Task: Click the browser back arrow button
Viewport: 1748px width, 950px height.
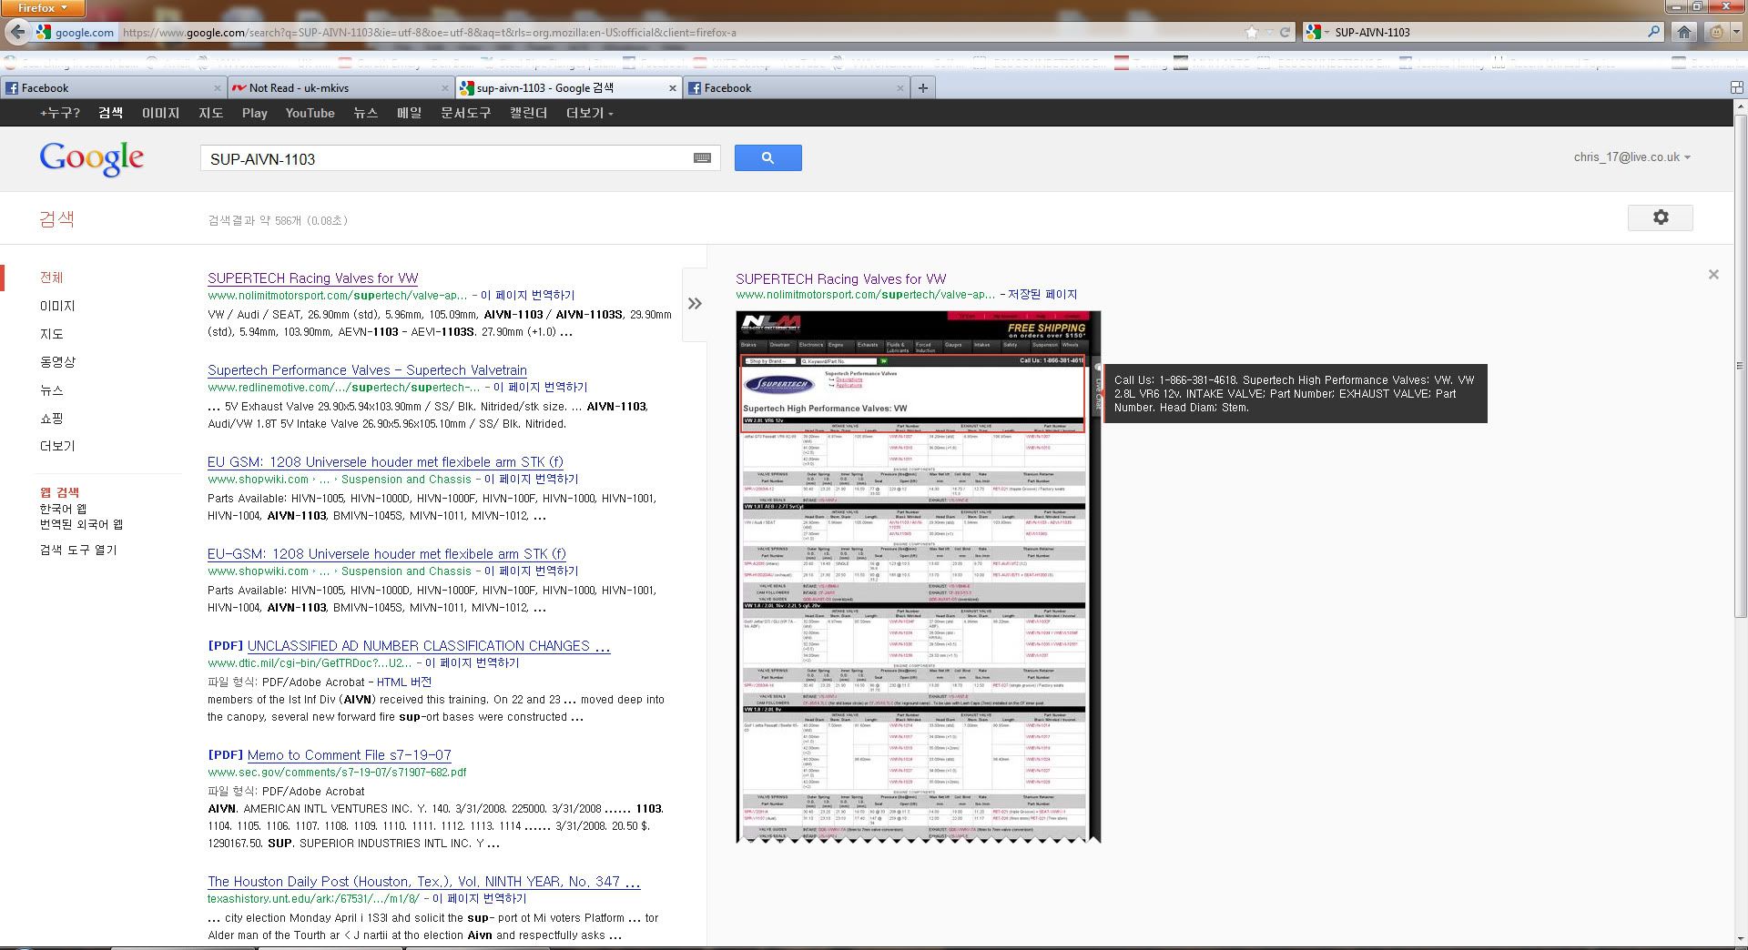Action: [x=16, y=32]
